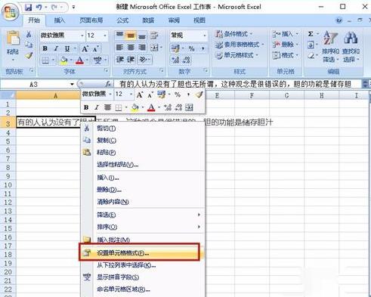This screenshot has width=371, height=297.
Task: Click the Format Painter brush in ribbon clipboard
Action: point(29,55)
